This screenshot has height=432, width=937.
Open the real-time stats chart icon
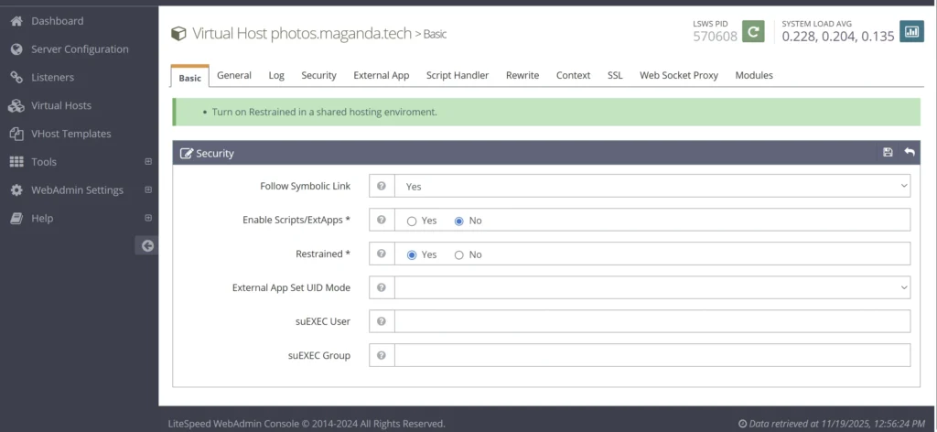(x=911, y=32)
